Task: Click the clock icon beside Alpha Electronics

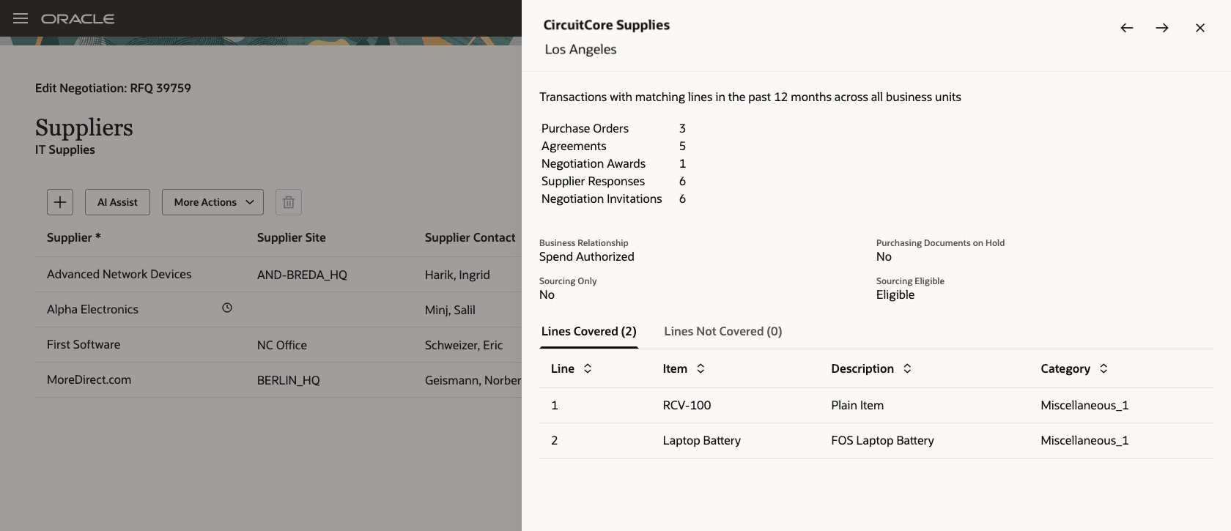Action: 227,308
